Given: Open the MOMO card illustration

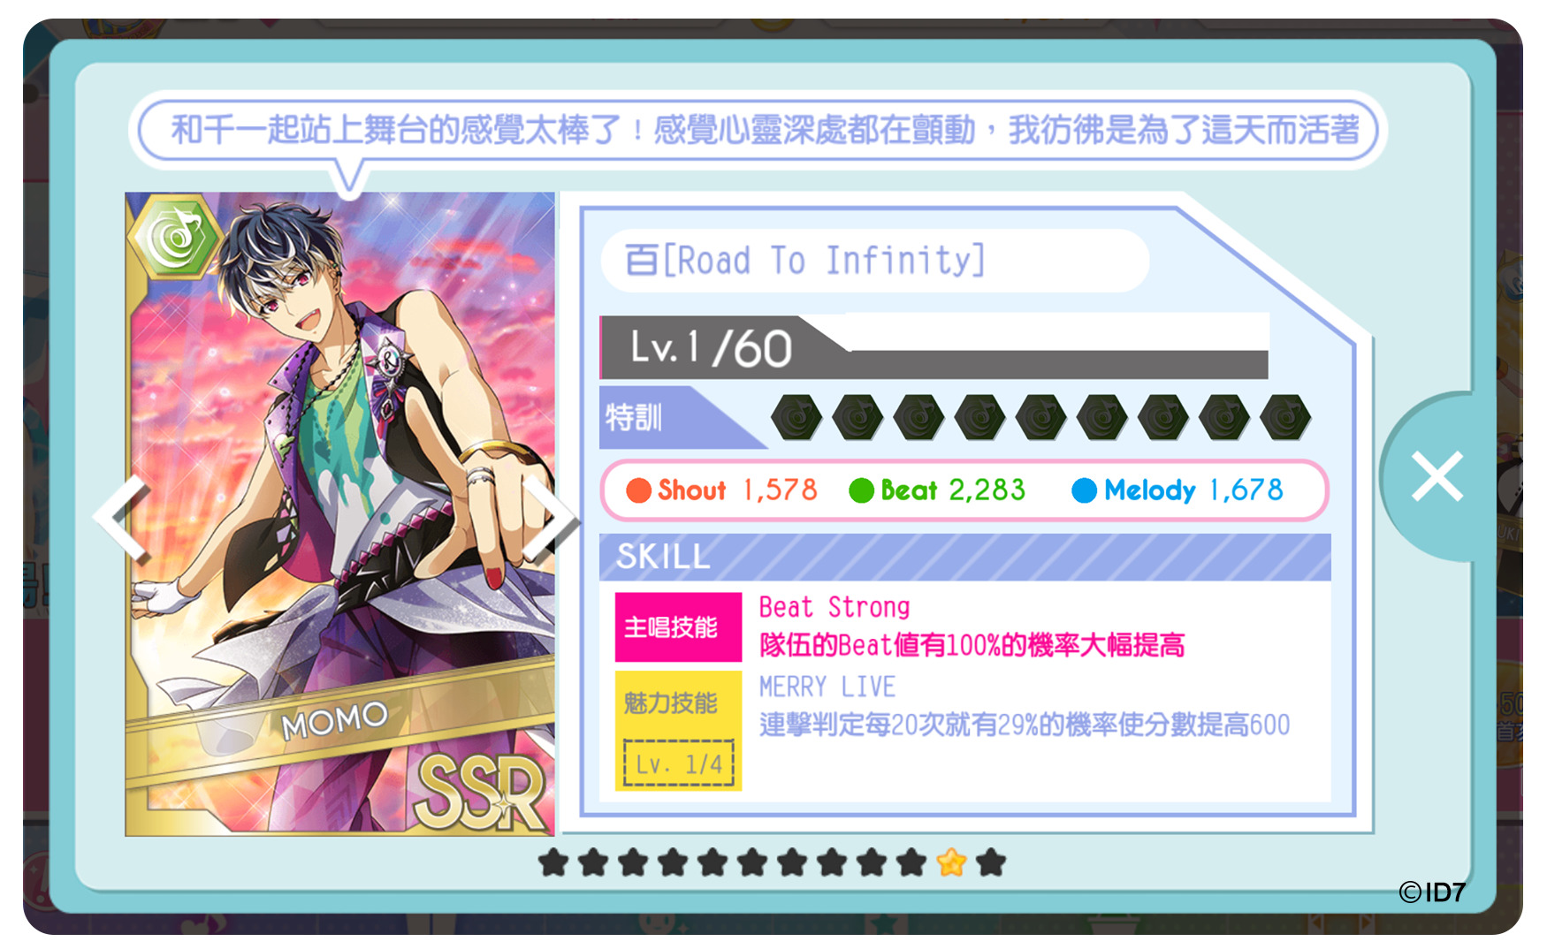Looking at the screenshot, I should coord(339,513).
